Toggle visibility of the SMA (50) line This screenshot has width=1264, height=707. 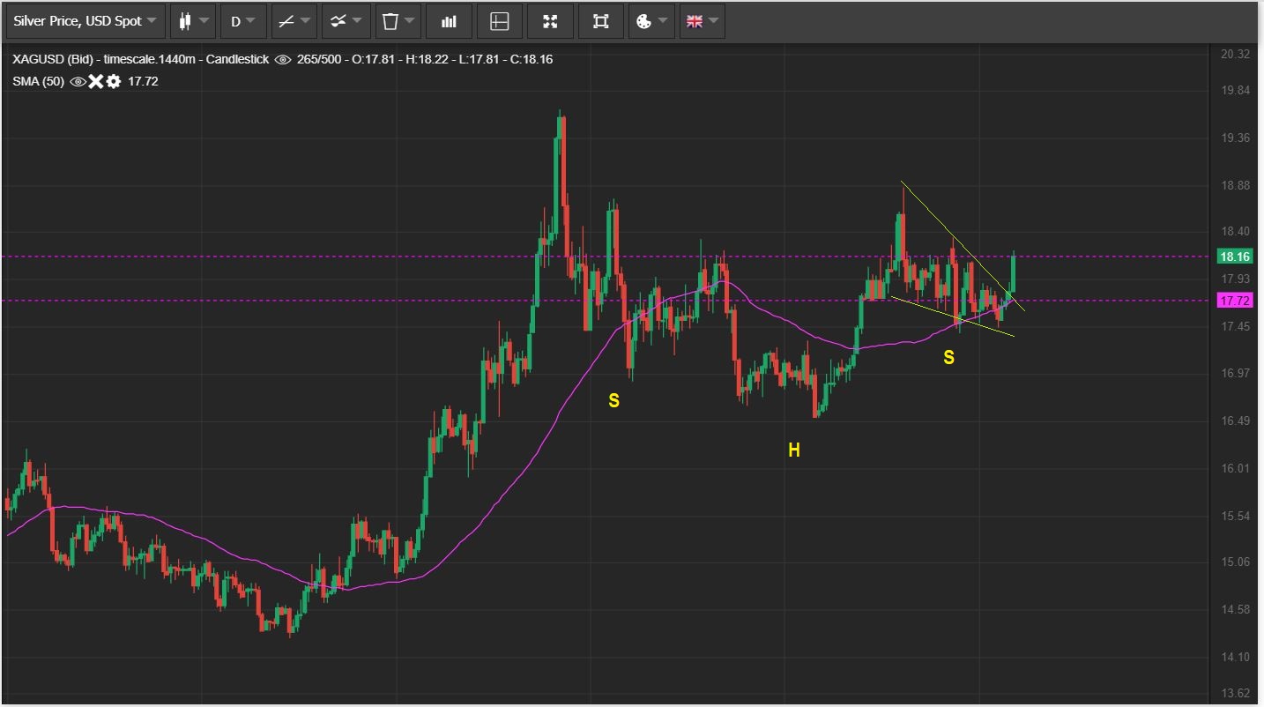click(x=78, y=81)
